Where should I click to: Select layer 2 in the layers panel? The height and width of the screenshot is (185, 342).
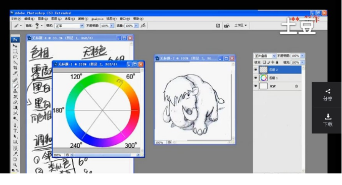[280, 70]
